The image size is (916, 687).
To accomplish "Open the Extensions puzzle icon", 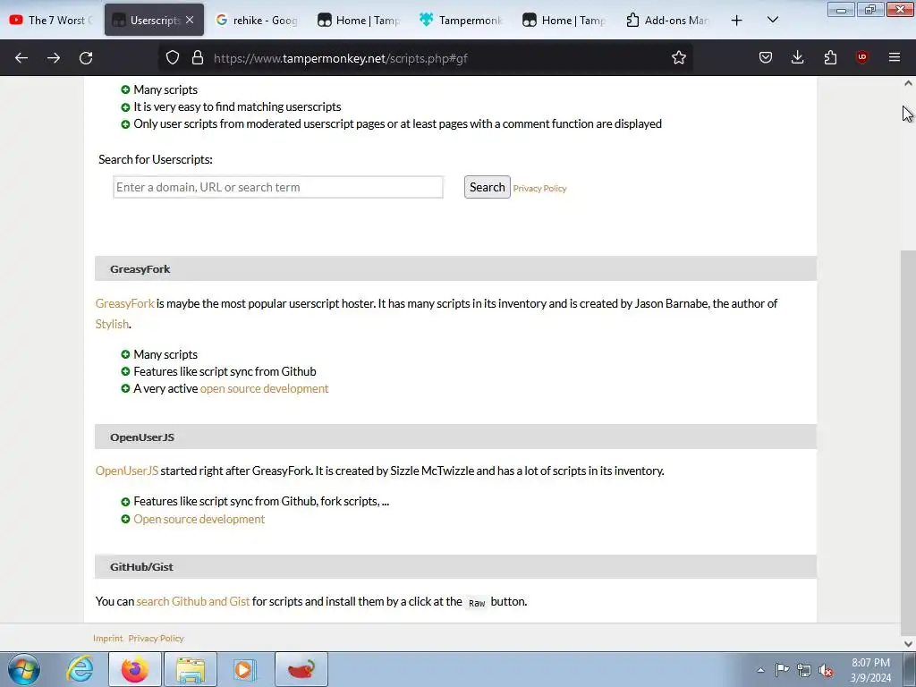I will click(830, 57).
